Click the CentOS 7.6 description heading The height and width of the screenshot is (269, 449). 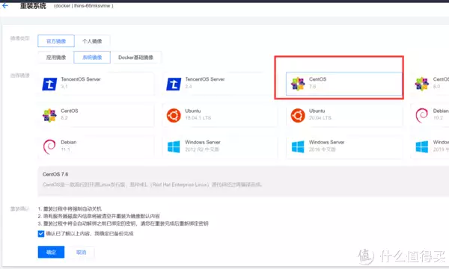55,174
